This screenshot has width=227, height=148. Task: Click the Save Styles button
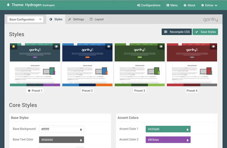[x=205, y=32]
